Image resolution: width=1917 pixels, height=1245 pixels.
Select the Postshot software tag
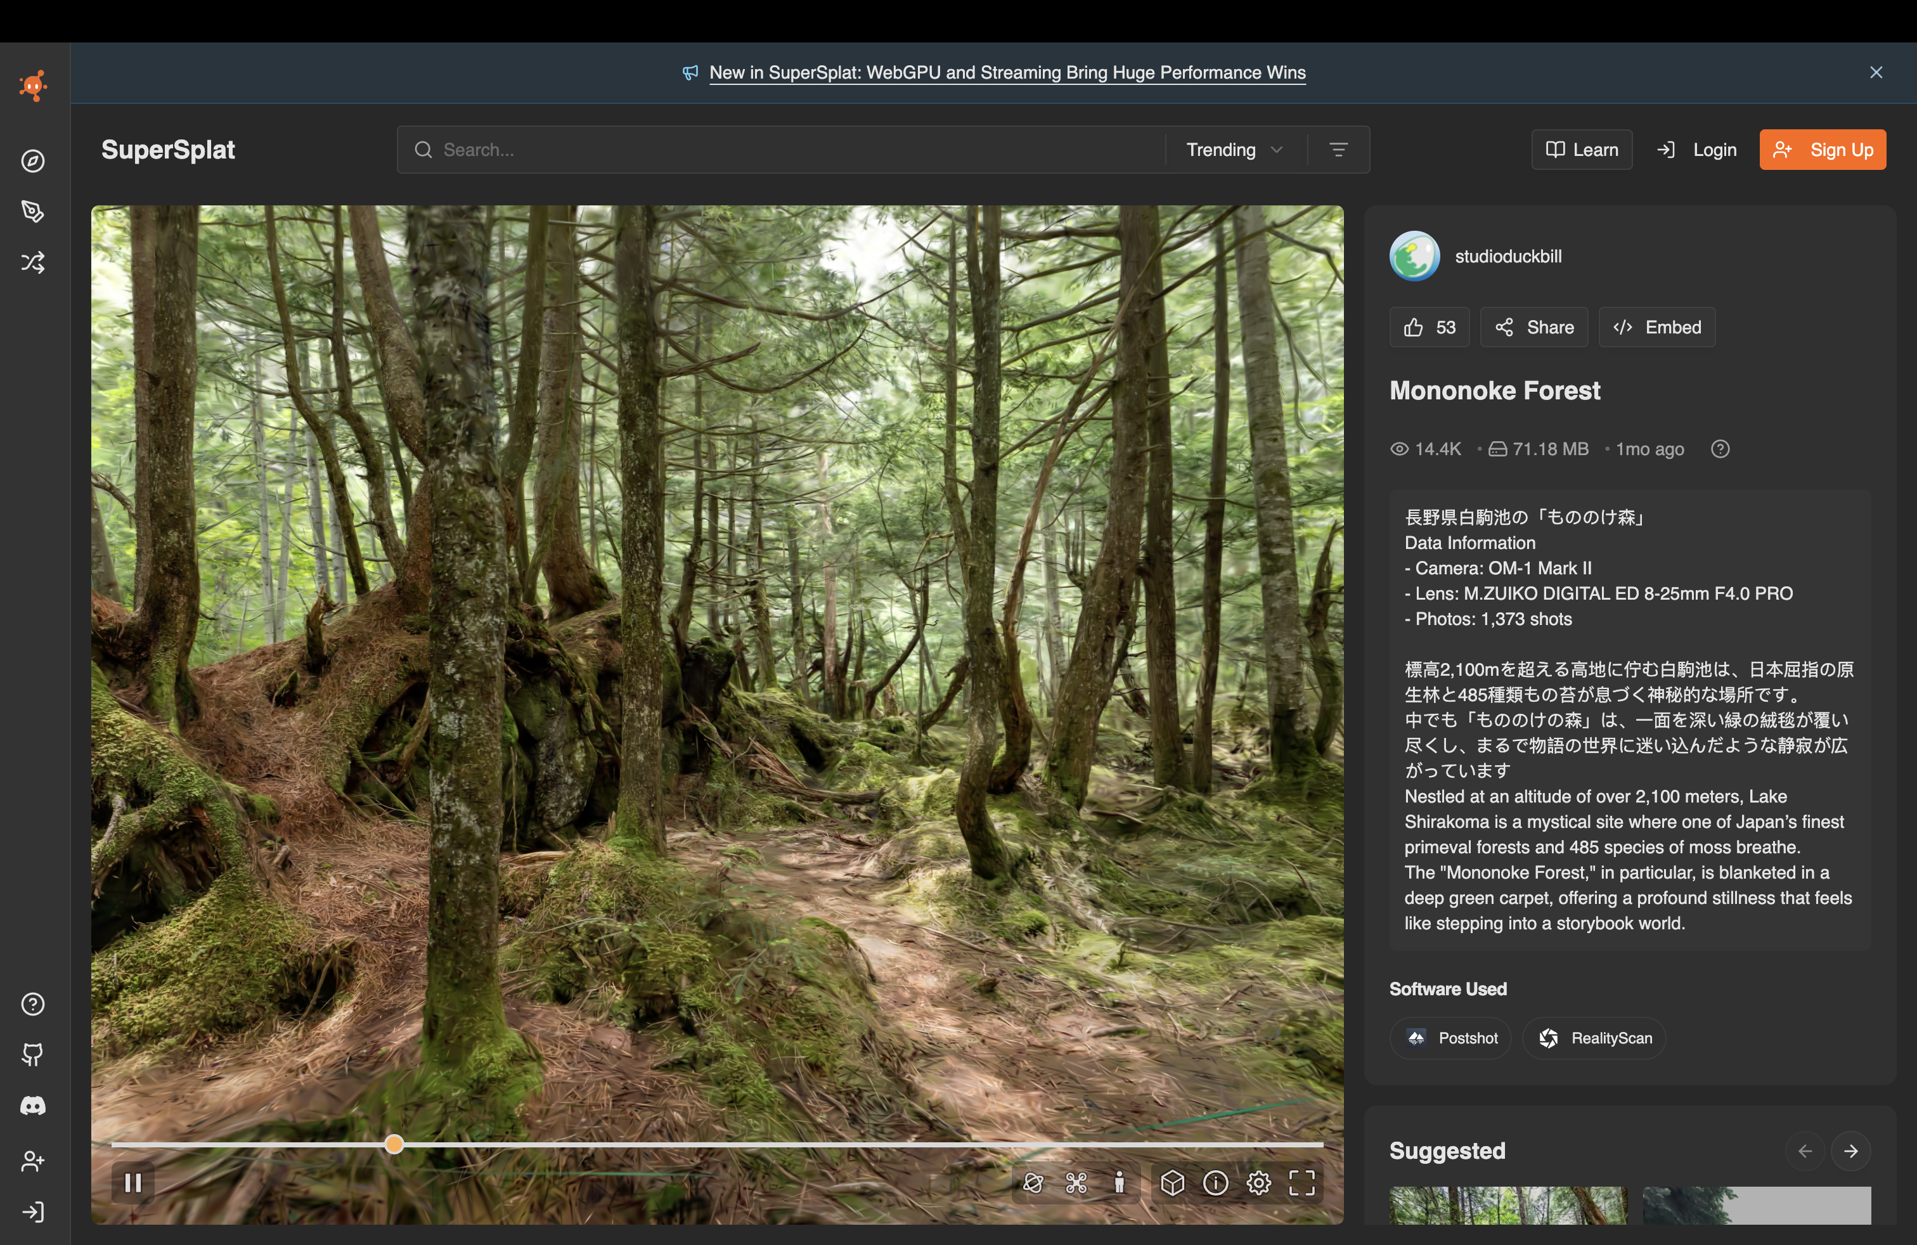pyautogui.click(x=1450, y=1038)
